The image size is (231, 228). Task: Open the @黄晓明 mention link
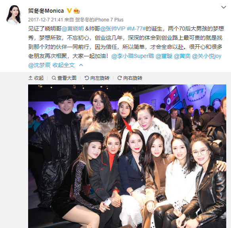(x=73, y=29)
